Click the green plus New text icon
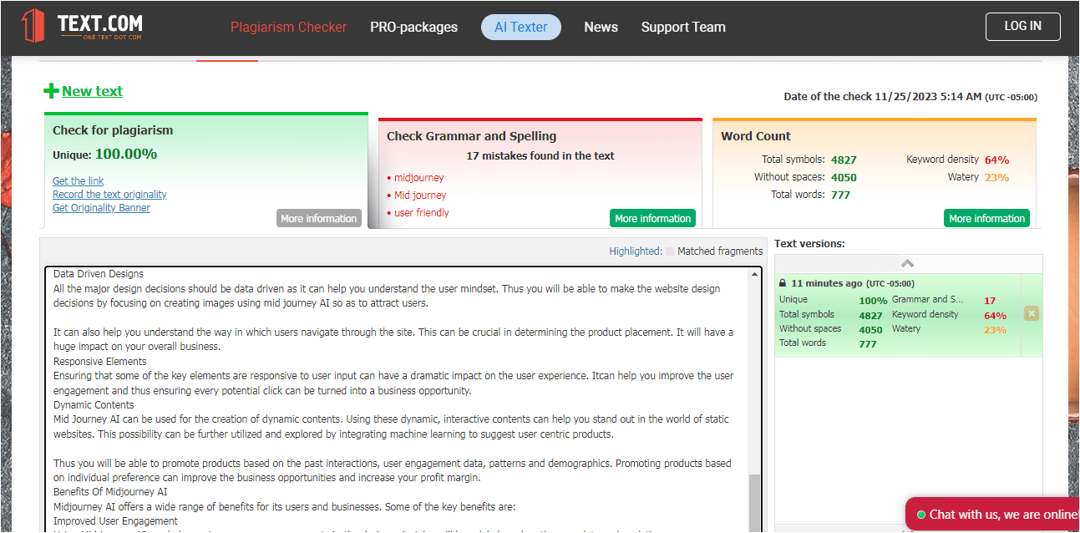 coord(51,91)
